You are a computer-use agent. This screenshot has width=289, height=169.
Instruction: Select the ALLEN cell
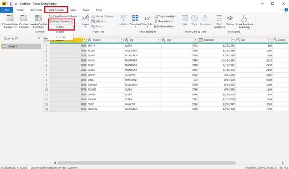pyautogui.click(x=106, y=50)
